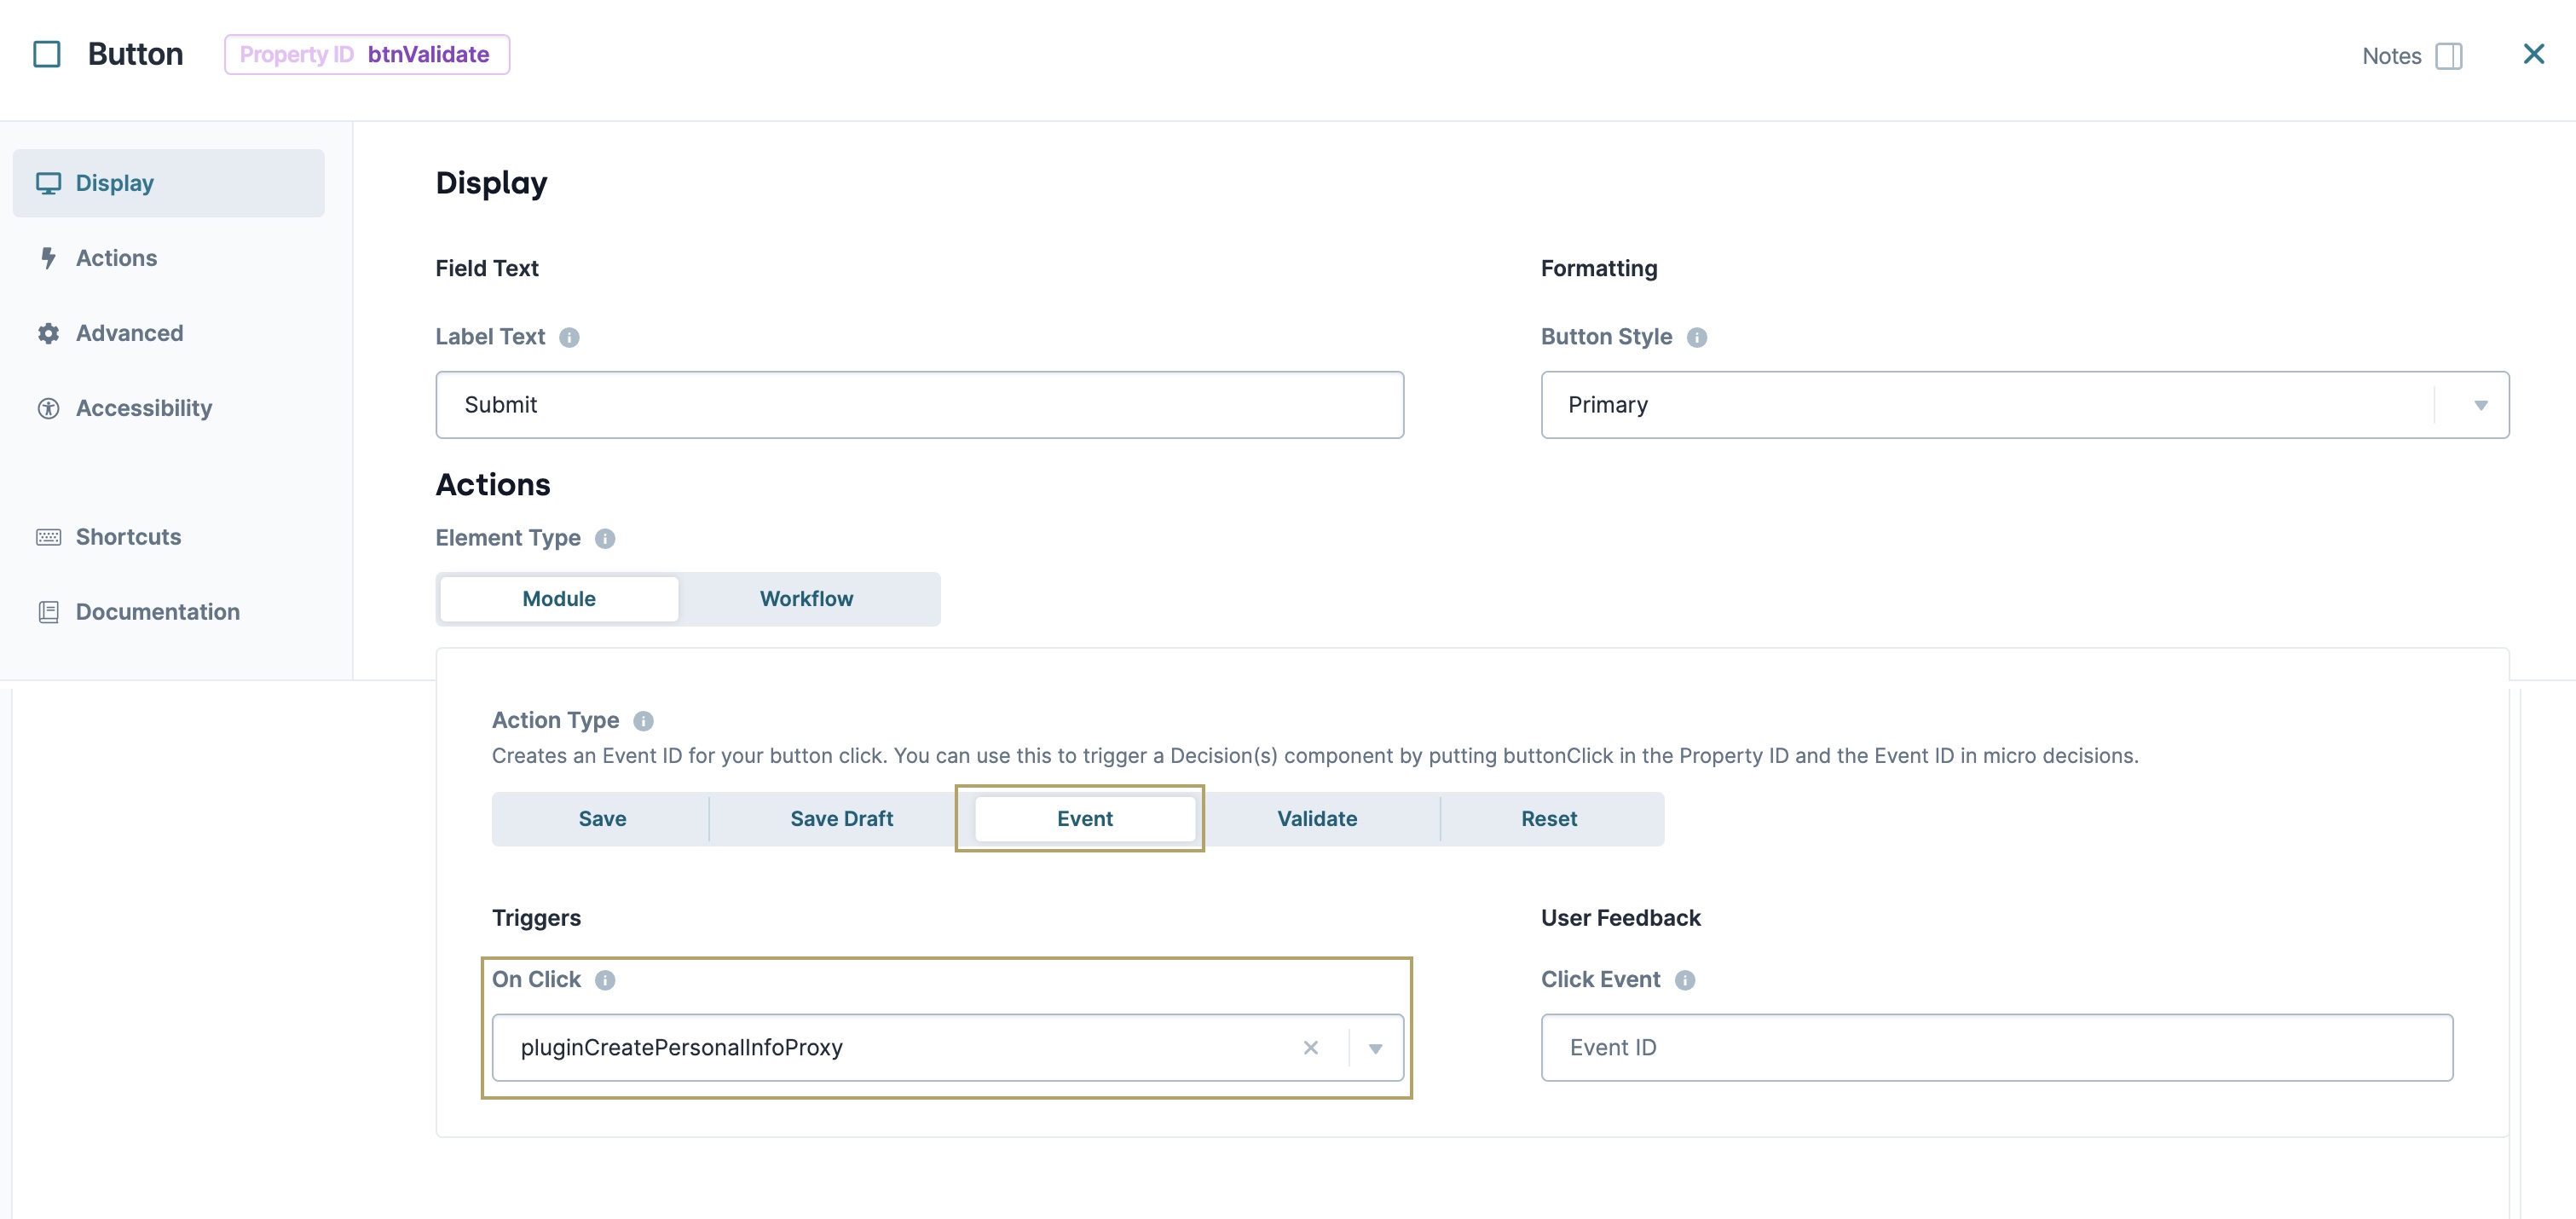The image size is (2576, 1219).
Task: View Label Text info tooltip icon
Action: pyautogui.click(x=570, y=337)
